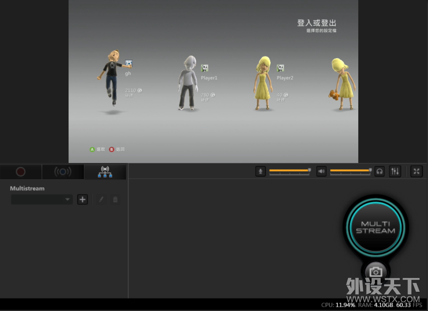This screenshot has height=311, width=428.
Task: Adjust the speaker volume slider
Action: (x=351, y=171)
